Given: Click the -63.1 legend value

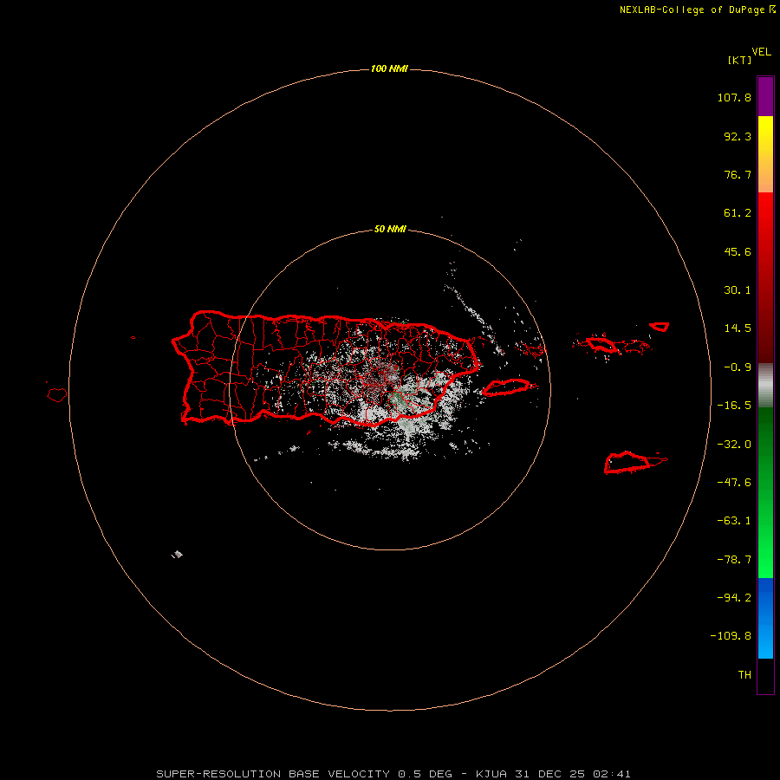Looking at the screenshot, I should point(734,521).
